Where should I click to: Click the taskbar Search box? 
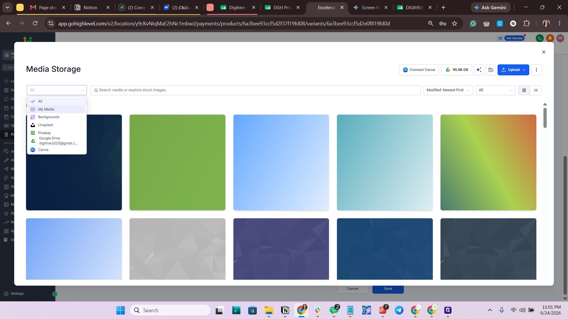point(170,310)
